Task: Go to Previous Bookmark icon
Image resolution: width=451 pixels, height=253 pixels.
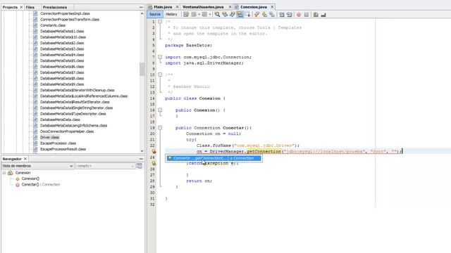Action: point(257,14)
